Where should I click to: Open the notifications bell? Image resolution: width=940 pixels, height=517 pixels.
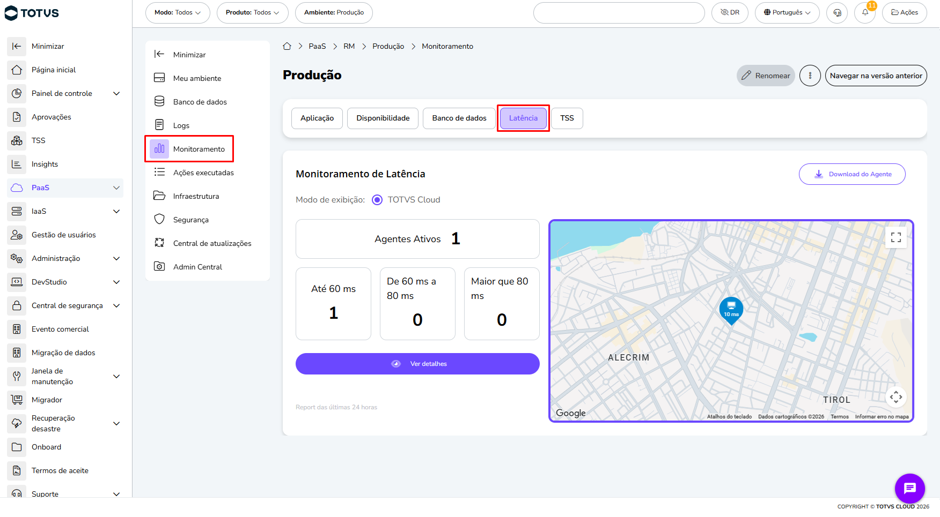865,13
